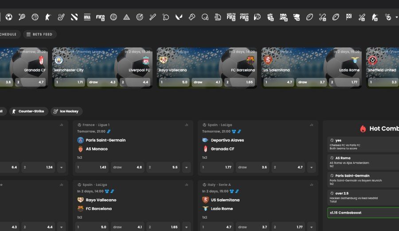This screenshot has height=231, width=399.
Task: Click the stream icon beside PSG match time
Action: pyautogui.click(x=109, y=131)
